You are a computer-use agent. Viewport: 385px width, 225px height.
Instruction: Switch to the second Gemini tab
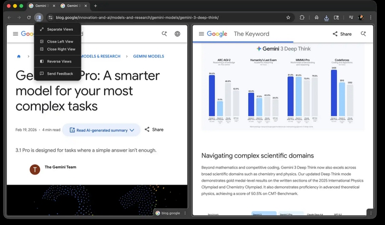pyautogui.click(x=71, y=6)
